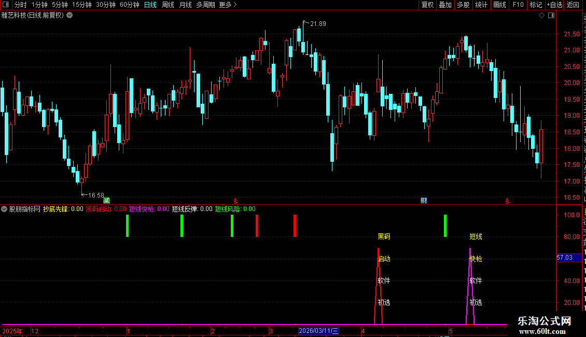Image resolution: width=586 pixels, height=337 pixels.
Task: Select the 1分钟 period
Action: (x=39, y=5)
